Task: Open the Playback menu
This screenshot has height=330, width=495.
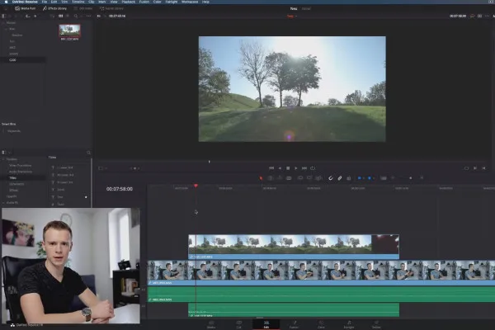Action: [129, 2]
